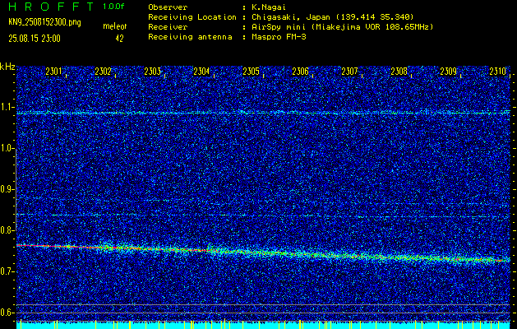Click the gray threshold line at 0.6 kHz
Image resolution: width=517 pixels, height=329 pixels.
[264, 313]
